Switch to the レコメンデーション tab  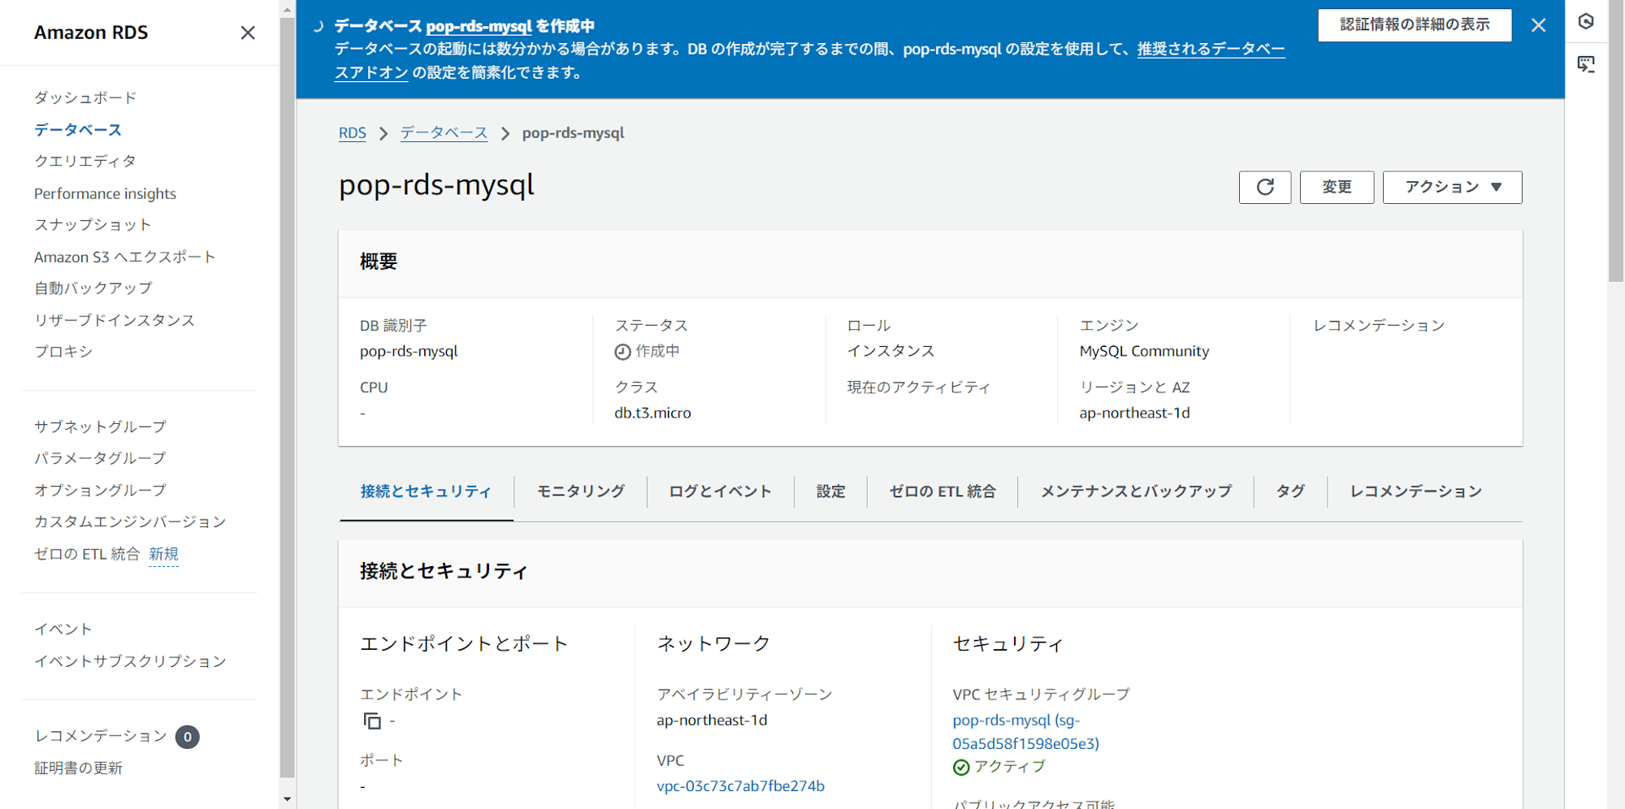1415,491
